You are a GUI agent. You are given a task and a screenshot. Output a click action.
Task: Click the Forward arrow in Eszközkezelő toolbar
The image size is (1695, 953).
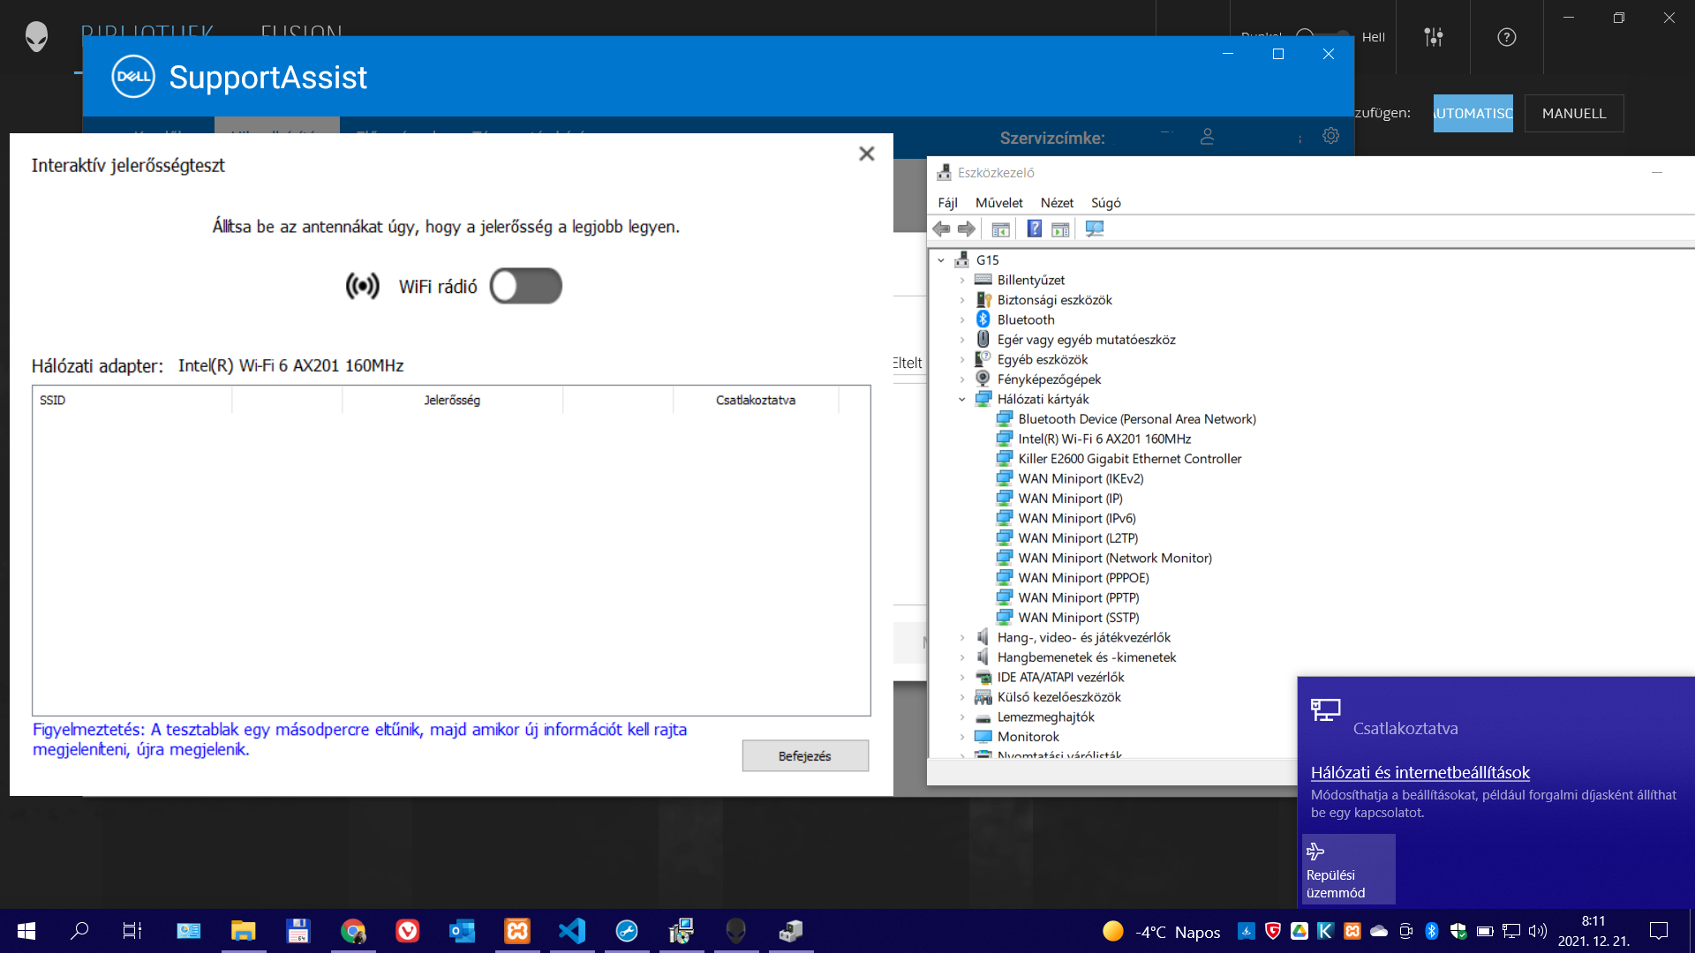click(967, 229)
